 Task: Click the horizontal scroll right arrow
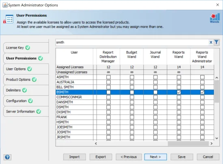(212, 144)
